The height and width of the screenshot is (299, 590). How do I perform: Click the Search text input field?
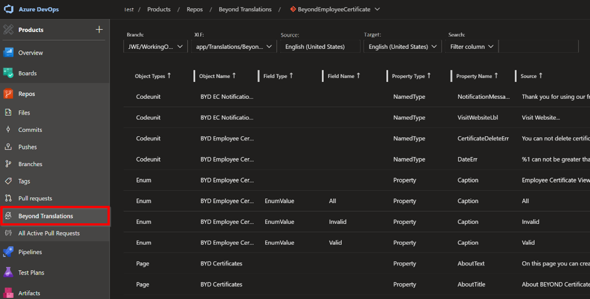pyautogui.click(x=538, y=47)
